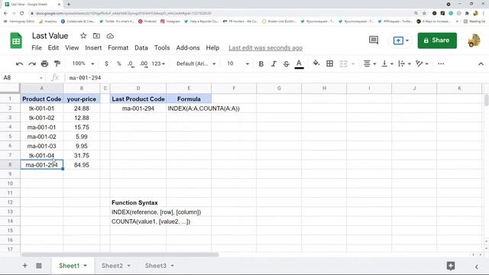Viewport: 489px width, 275px height.
Task: Open the zoom 100% dropdown
Action: click(83, 63)
